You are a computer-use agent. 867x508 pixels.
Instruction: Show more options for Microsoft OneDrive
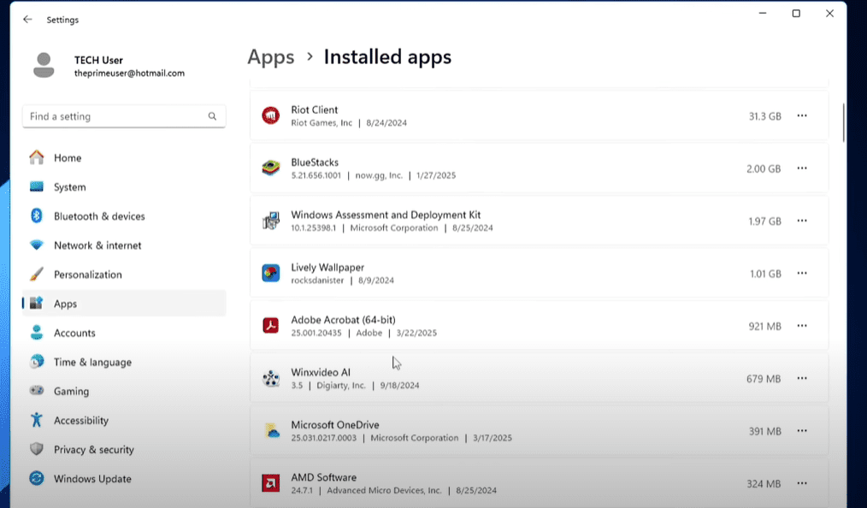point(801,431)
